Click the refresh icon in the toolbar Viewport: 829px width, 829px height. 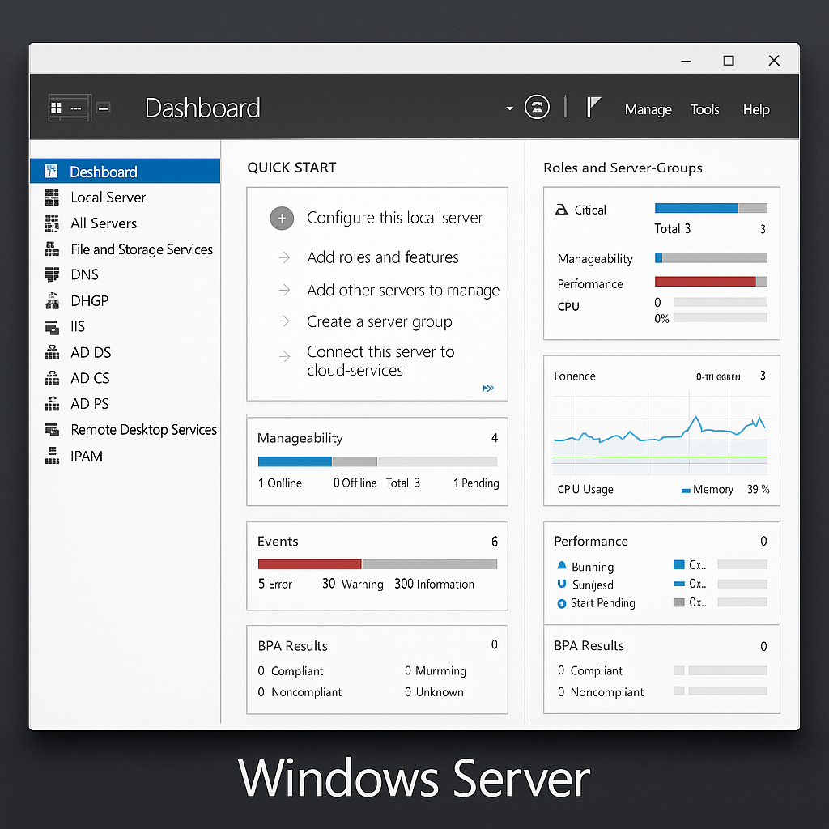[x=537, y=106]
